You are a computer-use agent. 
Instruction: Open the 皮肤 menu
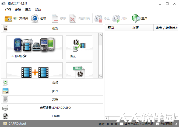[18, 10]
